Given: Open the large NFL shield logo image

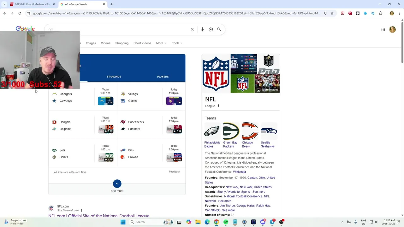Looking at the screenshot, I should point(216,73).
